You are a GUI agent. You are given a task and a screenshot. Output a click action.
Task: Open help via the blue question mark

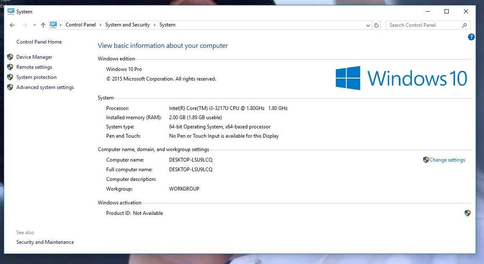pos(471,37)
